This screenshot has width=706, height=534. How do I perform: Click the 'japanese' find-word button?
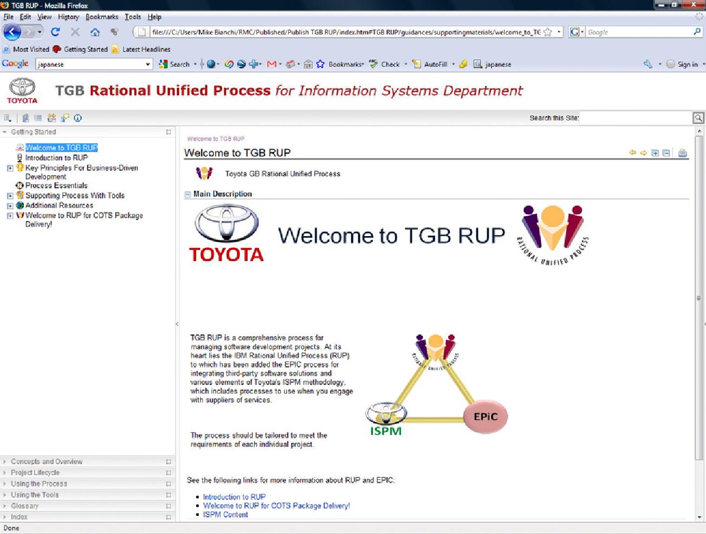pyautogui.click(x=492, y=64)
